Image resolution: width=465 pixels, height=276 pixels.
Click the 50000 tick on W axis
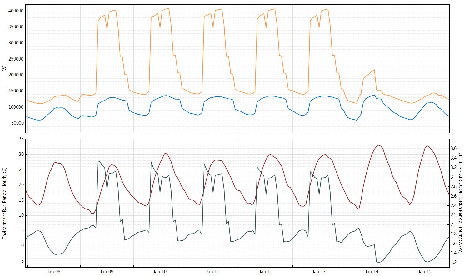tap(17, 123)
